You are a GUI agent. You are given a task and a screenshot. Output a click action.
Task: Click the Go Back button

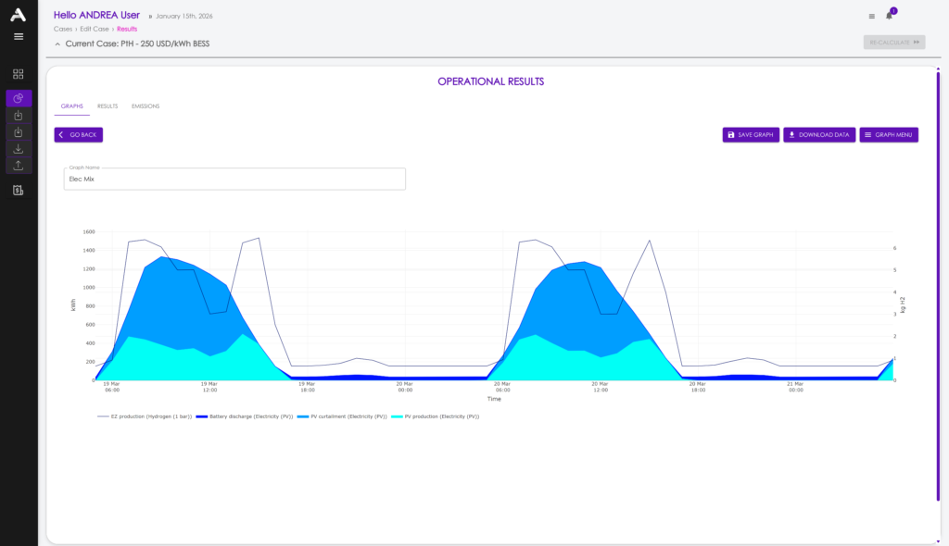pos(78,135)
